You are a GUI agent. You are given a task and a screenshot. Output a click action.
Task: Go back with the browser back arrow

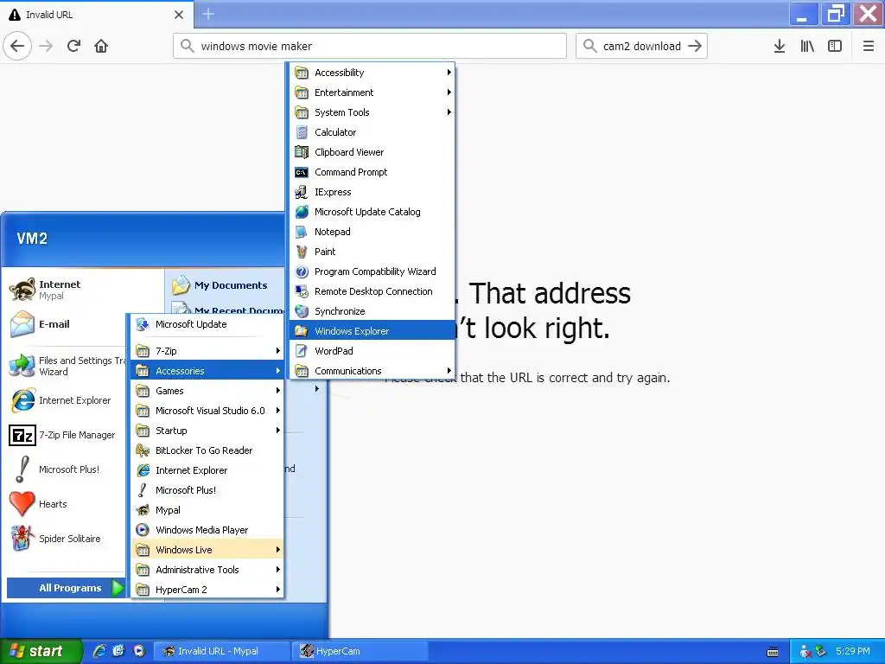click(17, 46)
